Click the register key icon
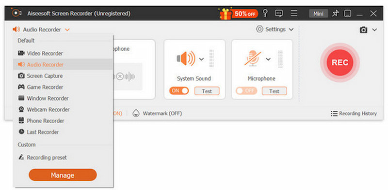The image size is (388, 190). click(265, 13)
